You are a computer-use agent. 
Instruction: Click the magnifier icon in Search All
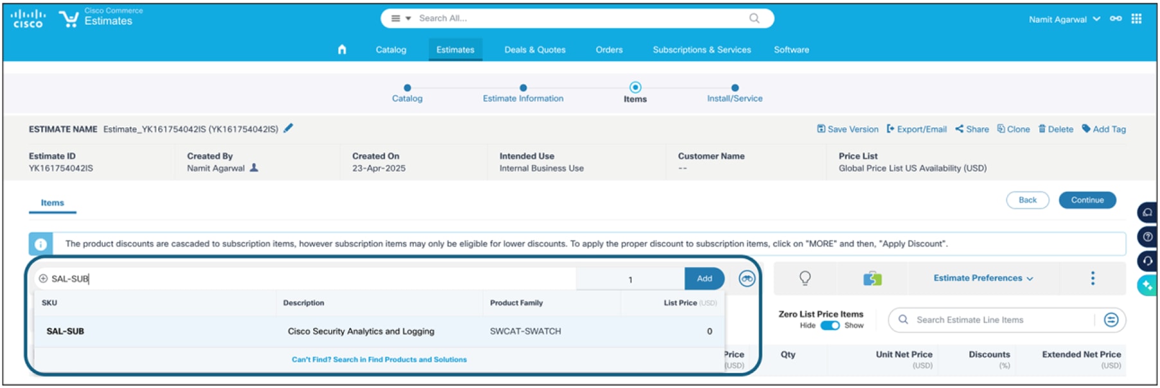coord(754,19)
